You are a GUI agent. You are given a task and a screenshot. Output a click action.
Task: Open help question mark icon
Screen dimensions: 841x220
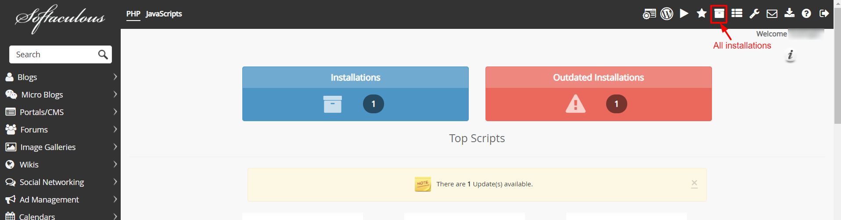[806, 14]
